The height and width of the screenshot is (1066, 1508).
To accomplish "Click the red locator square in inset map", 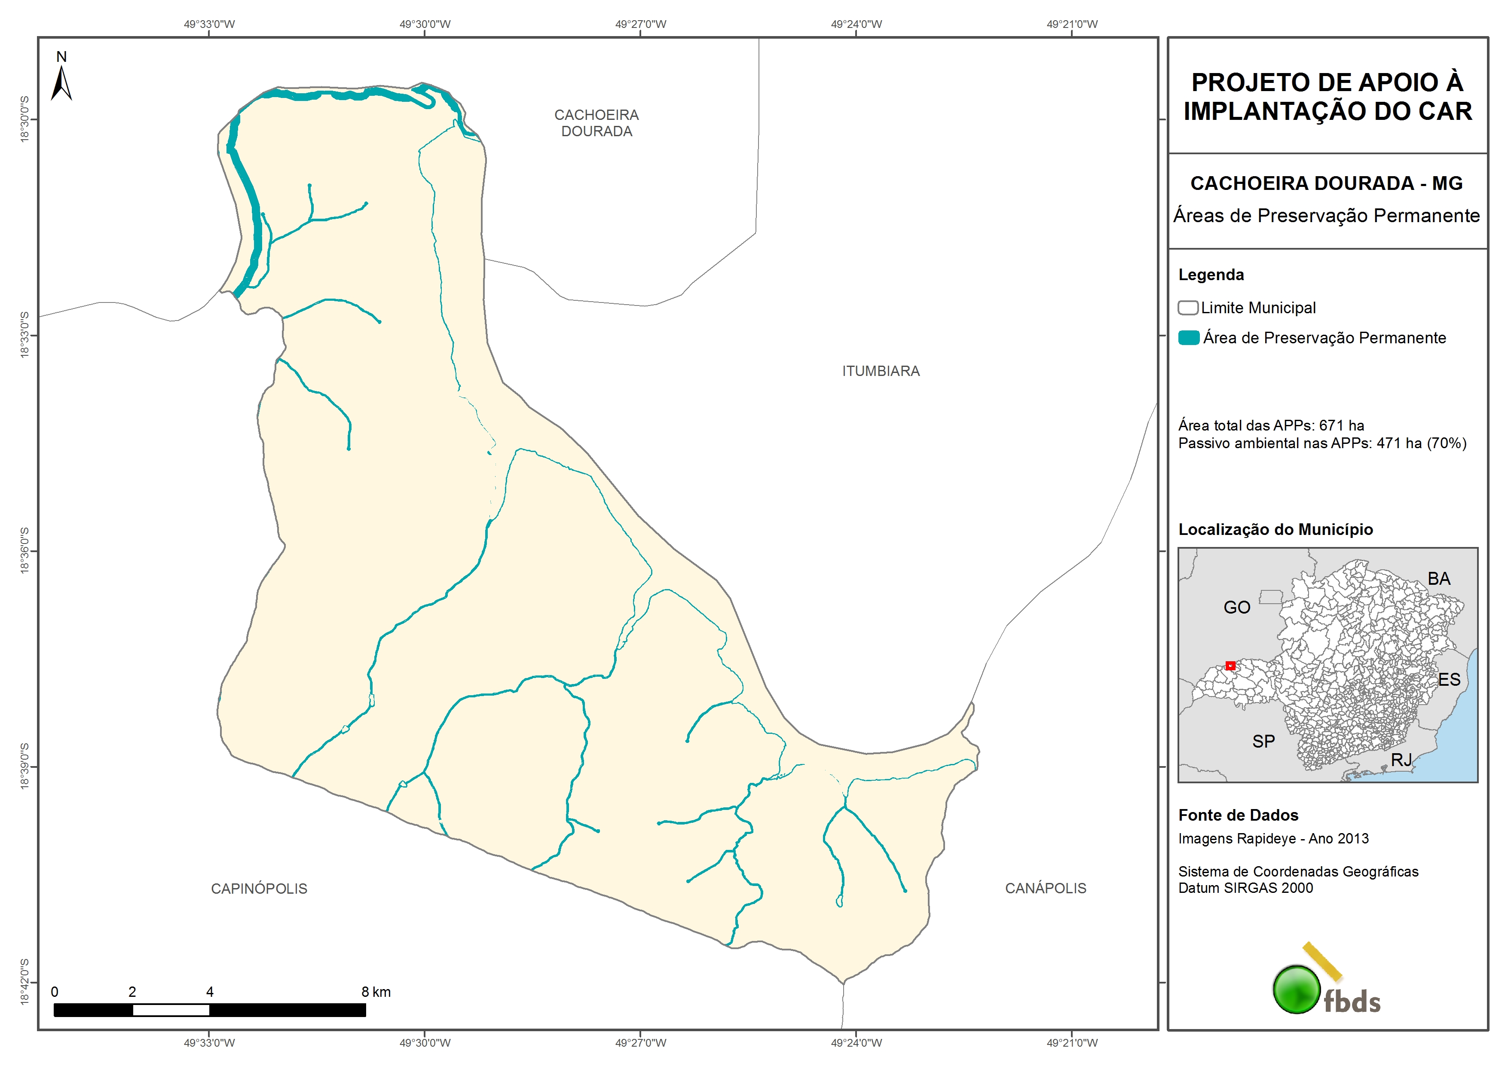I will 1230,666.
